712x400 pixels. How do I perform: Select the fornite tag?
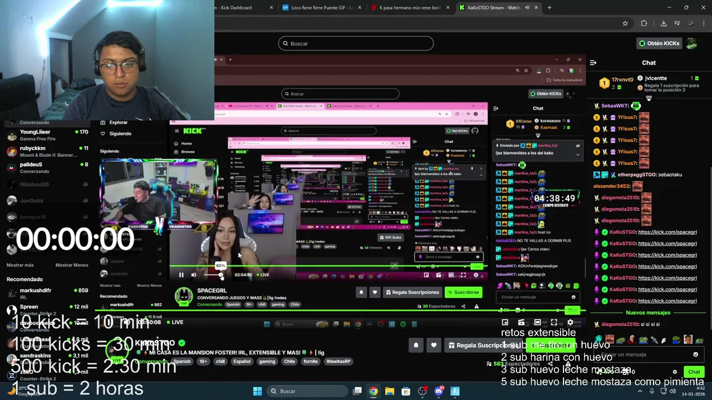point(310,361)
